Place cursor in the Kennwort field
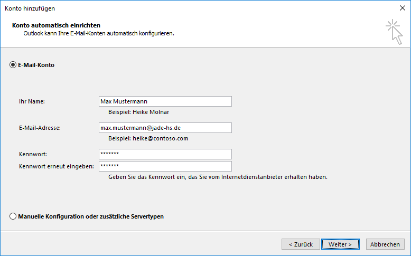 click(165, 154)
